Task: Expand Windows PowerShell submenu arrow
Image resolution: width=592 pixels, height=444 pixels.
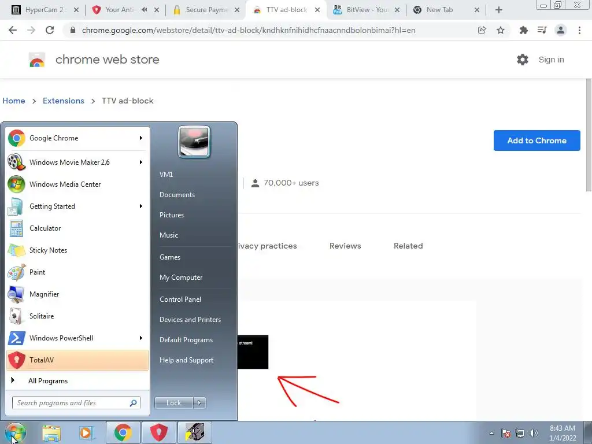Action: click(141, 338)
